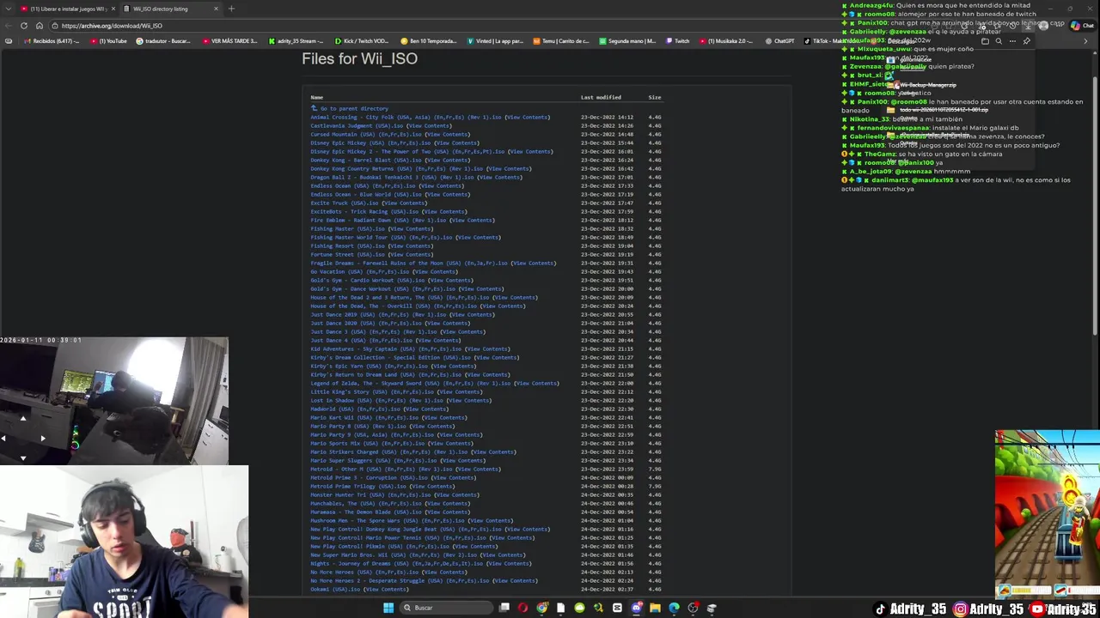Screen dimensions: 1100x618
Task: View Contents of Excite Truck iso
Action: [404, 203]
